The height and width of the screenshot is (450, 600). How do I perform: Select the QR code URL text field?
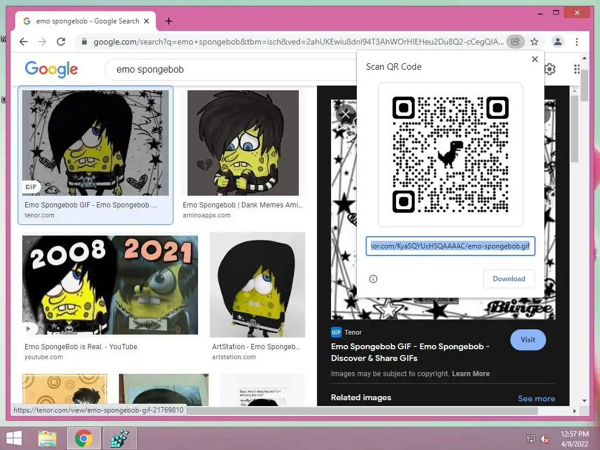click(x=451, y=246)
